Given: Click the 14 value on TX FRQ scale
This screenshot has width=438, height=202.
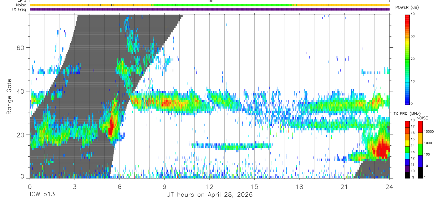Looking at the screenshot, I should click(413, 145).
